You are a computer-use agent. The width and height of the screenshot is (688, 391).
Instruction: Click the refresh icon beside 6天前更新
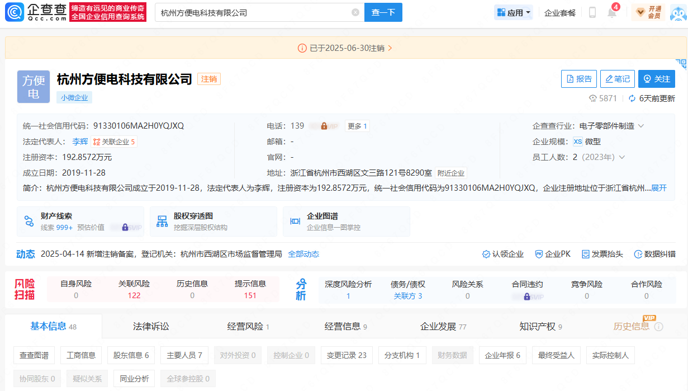(x=632, y=98)
